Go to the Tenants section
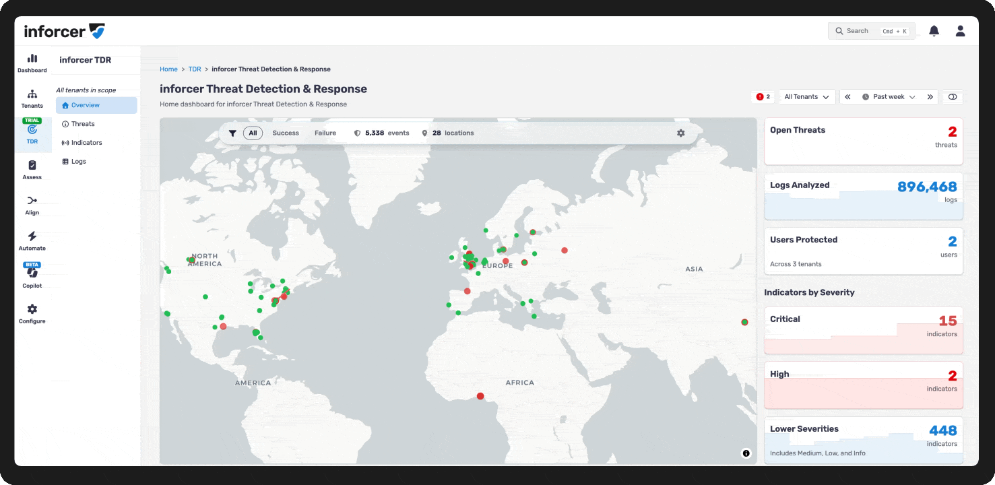 point(32,99)
